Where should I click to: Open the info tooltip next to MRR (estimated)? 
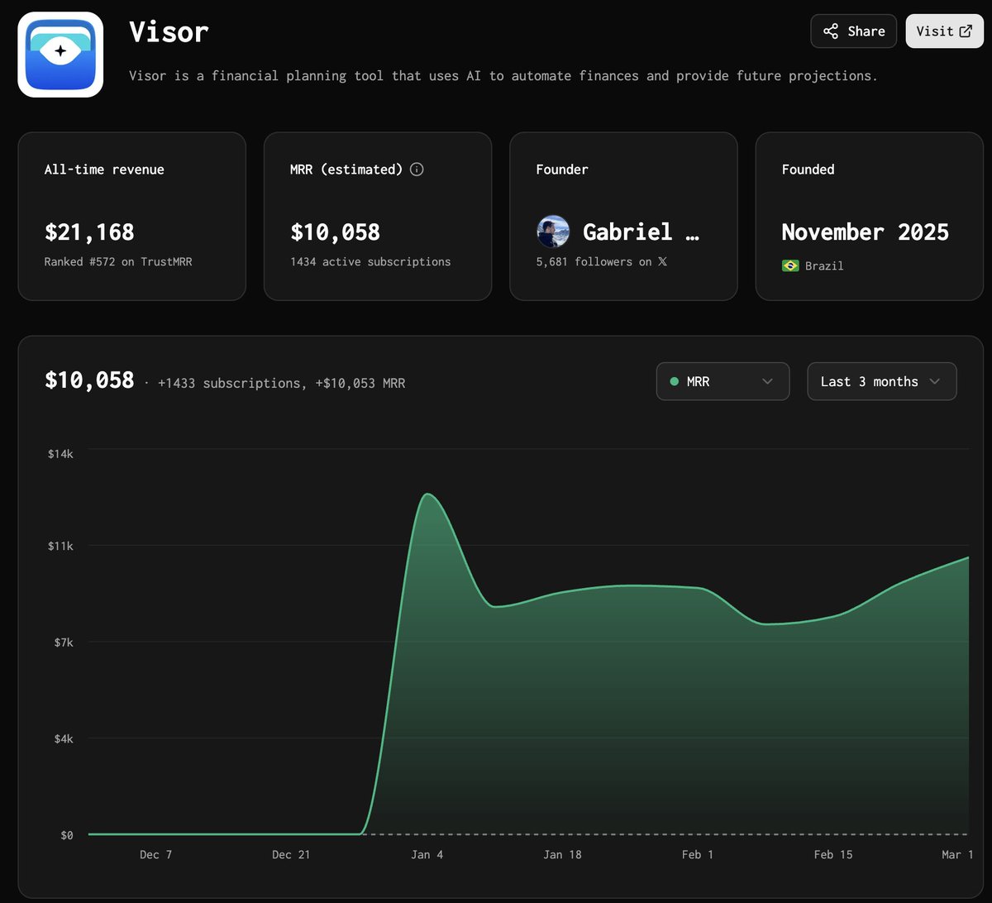click(417, 169)
